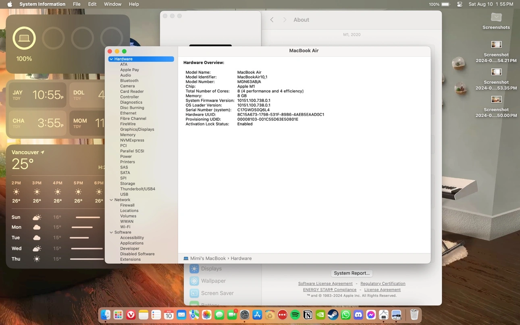Open the Window menu
Viewport: 520px width, 325px height.
coord(112,4)
